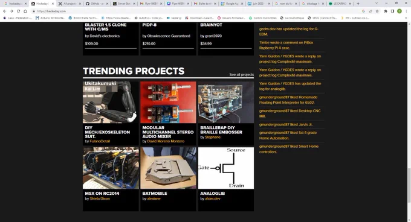Open the browser home page icon
Image resolution: width=411 pixels, height=222 pixels.
pos(25,11)
